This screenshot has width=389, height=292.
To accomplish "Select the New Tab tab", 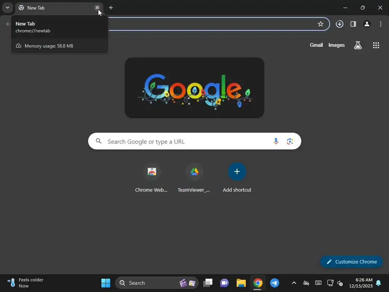I will (59, 8).
